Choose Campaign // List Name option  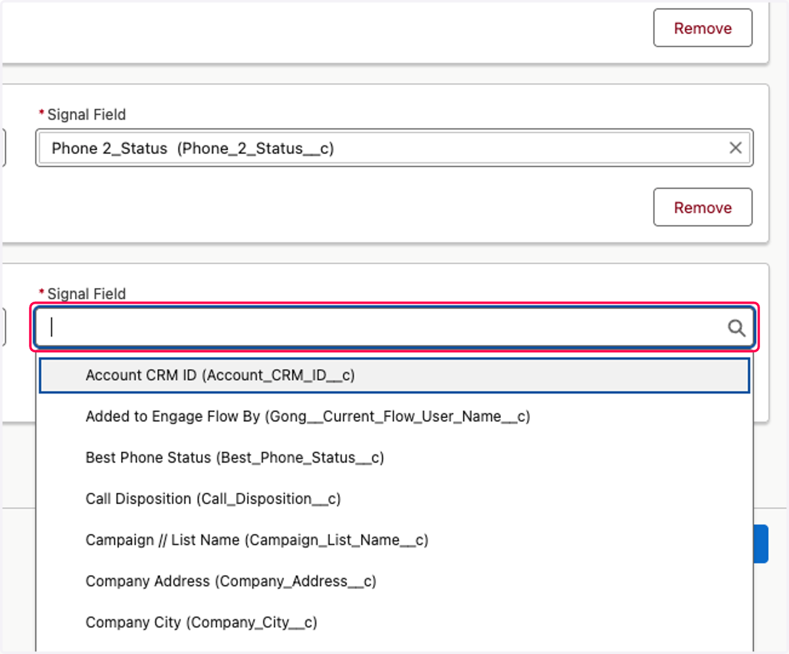coord(394,540)
